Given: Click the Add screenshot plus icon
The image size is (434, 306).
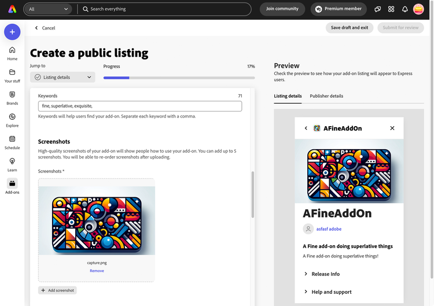Looking at the screenshot, I should click(x=43, y=290).
